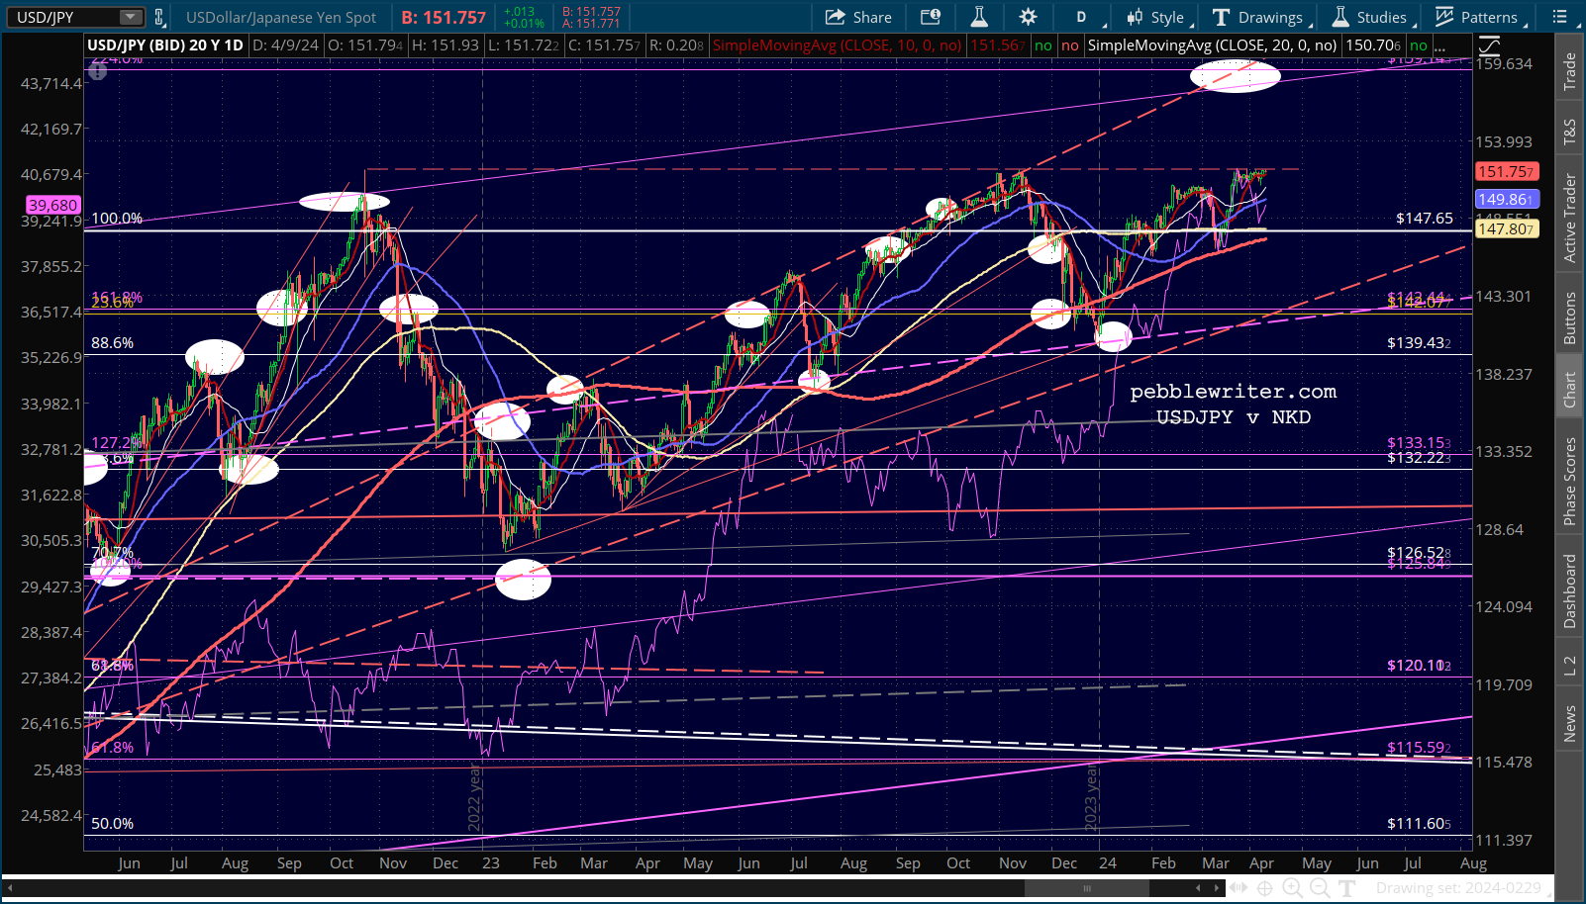Click the crosshair pan icon
This screenshot has height=904, width=1586.
(x=1265, y=888)
